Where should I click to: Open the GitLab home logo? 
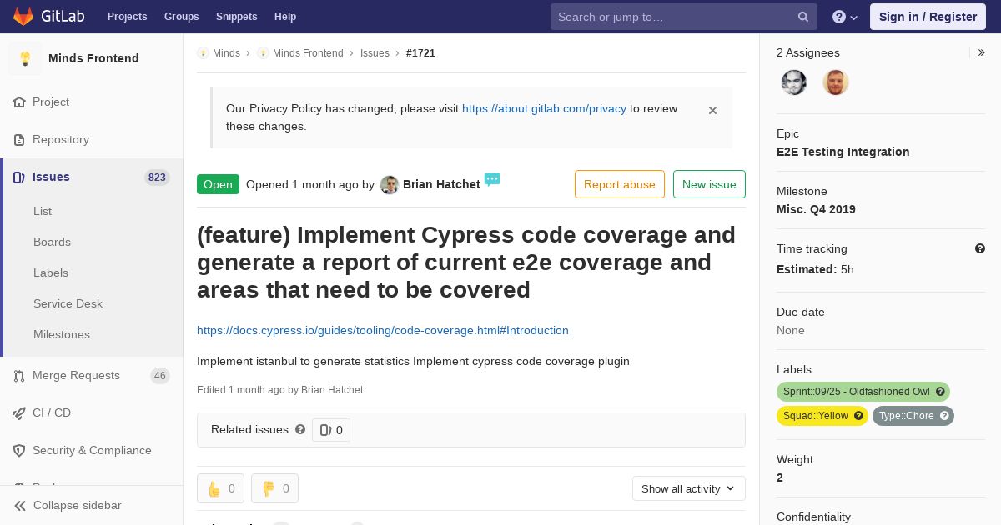click(48, 17)
